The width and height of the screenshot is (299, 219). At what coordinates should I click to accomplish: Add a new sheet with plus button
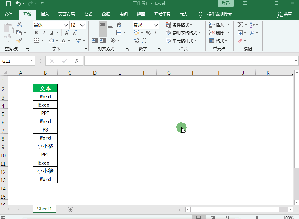click(x=70, y=209)
